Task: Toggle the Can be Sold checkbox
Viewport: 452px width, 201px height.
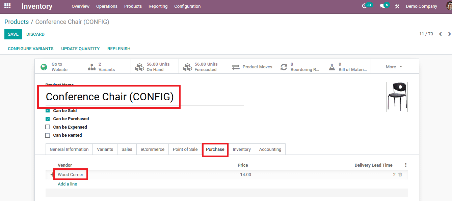Action: pos(48,110)
